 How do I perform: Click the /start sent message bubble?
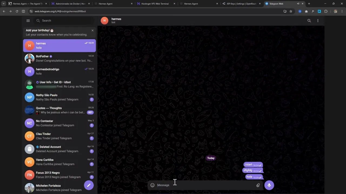click(x=253, y=165)
